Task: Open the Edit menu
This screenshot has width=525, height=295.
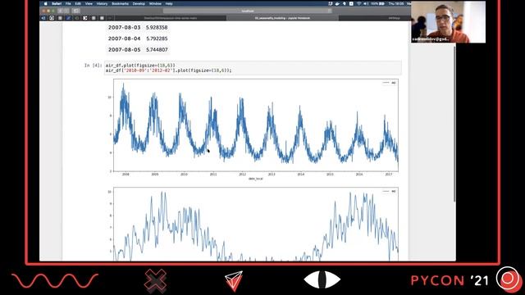Action: tap(78, 3)
